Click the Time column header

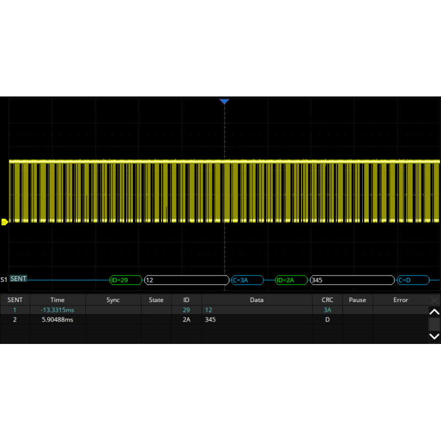pos(57,300)
